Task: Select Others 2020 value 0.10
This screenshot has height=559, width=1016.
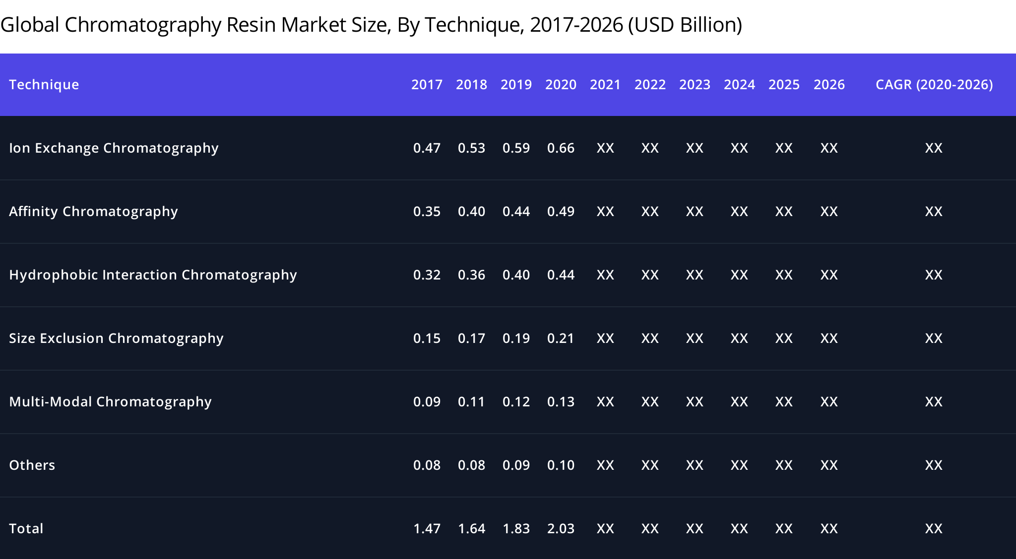Action: pos(561,465)
